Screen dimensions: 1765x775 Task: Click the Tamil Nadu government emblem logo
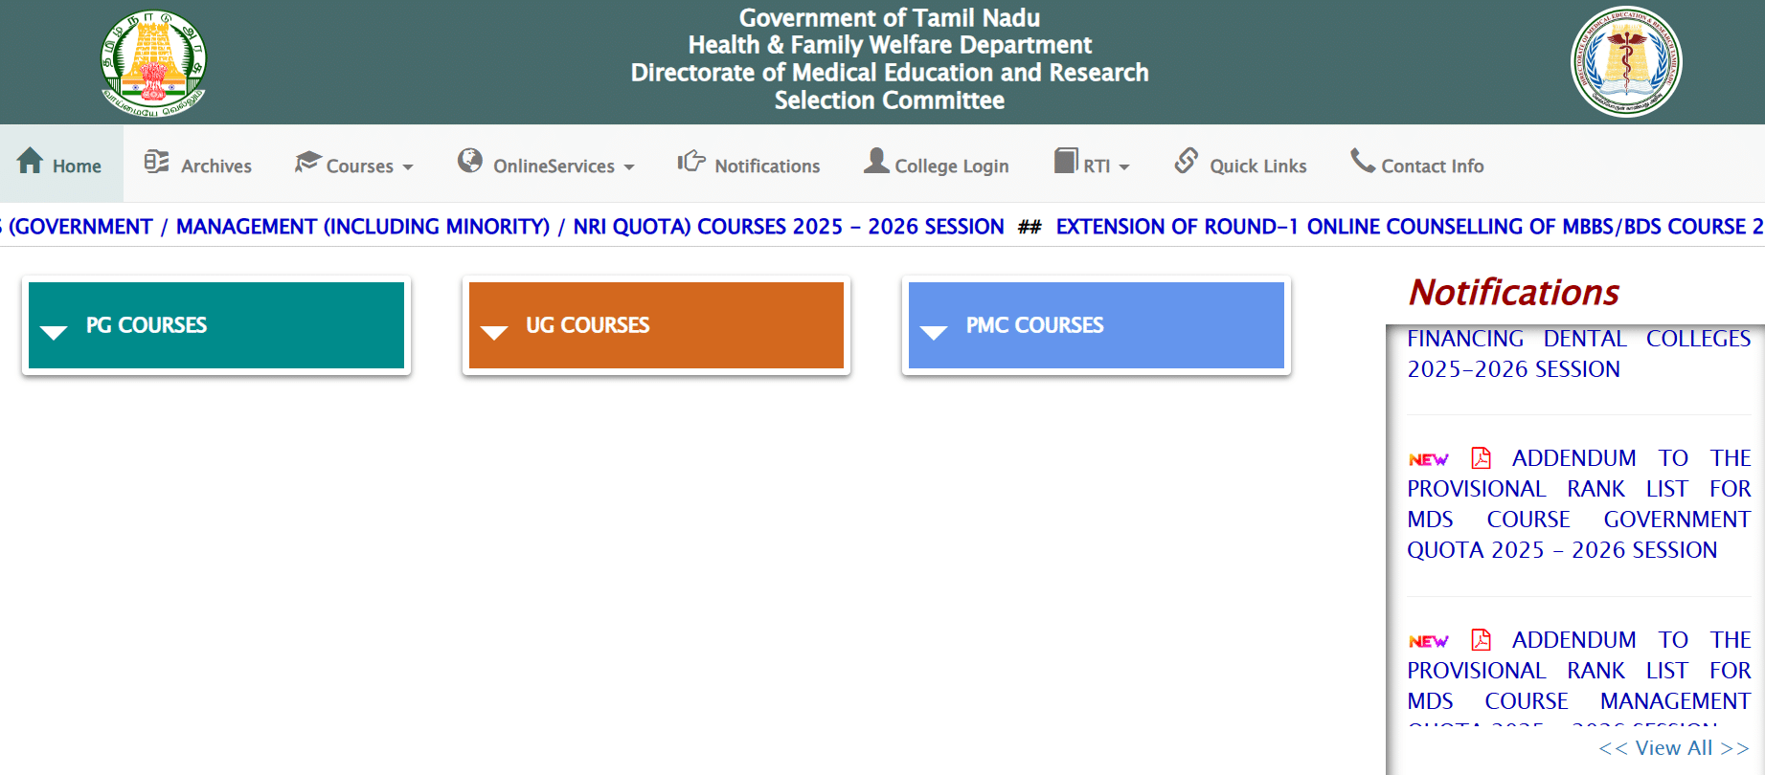coord(153,63)
